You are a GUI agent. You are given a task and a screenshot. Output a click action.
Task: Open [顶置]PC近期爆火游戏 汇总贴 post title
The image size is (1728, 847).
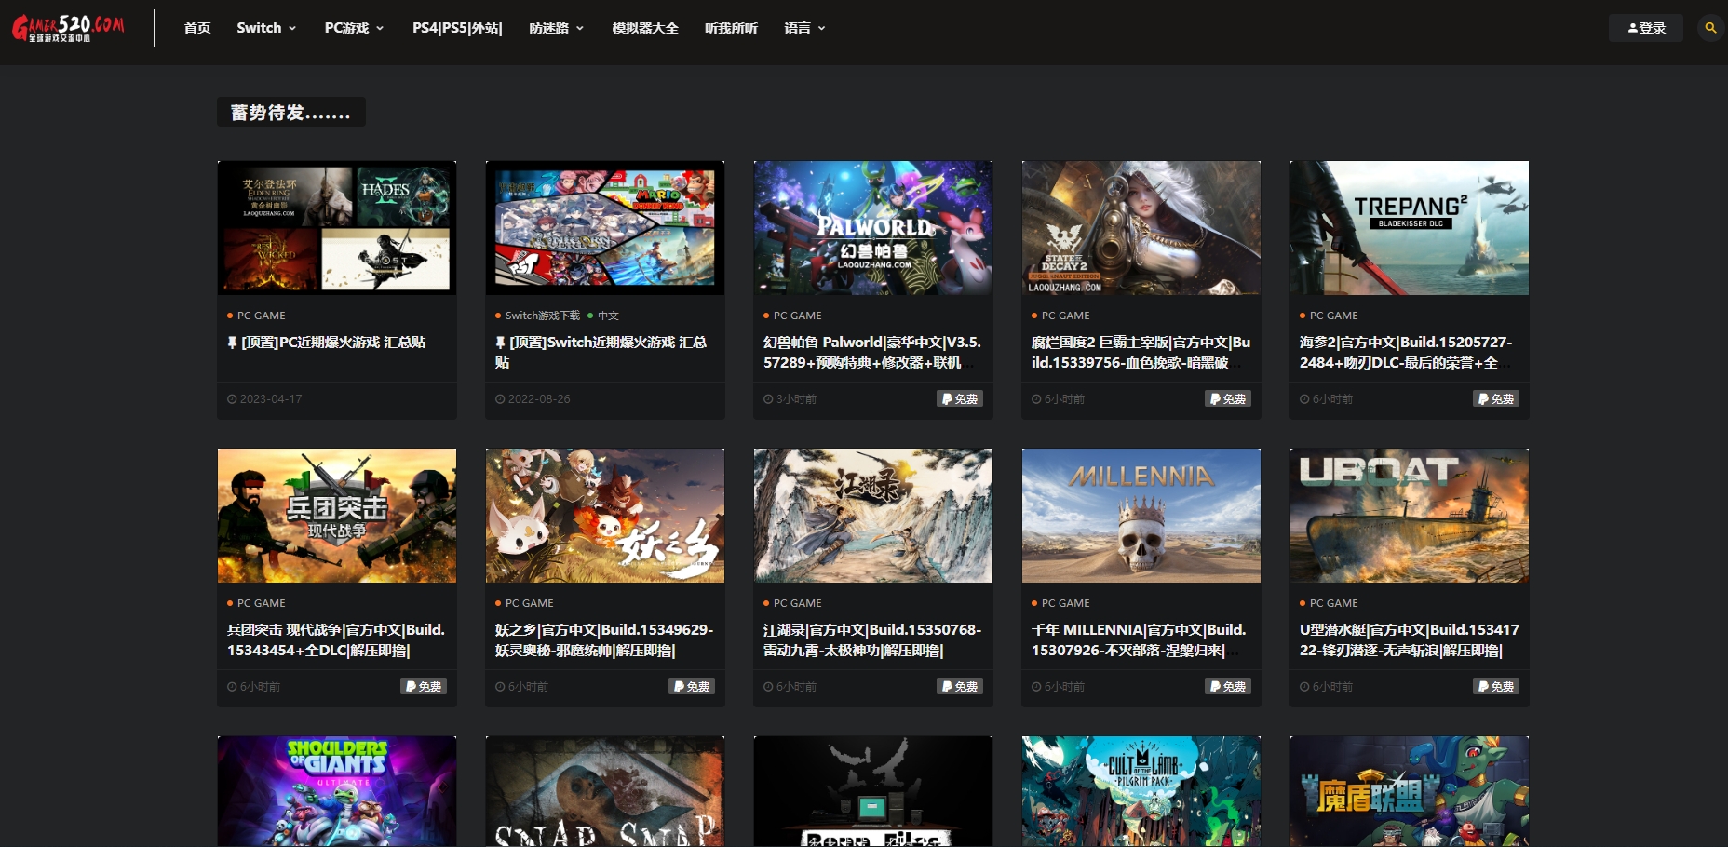coord(327,343)
